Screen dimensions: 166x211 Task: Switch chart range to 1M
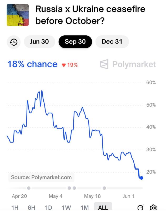click(x=84, y=208)
